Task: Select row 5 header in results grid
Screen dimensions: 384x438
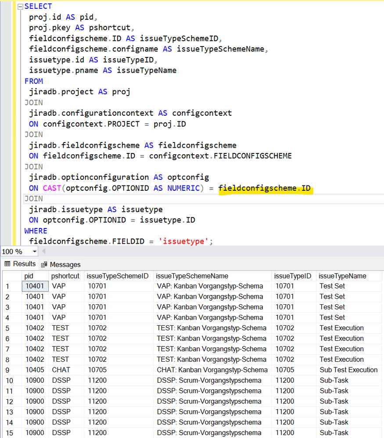Action: 12,328
